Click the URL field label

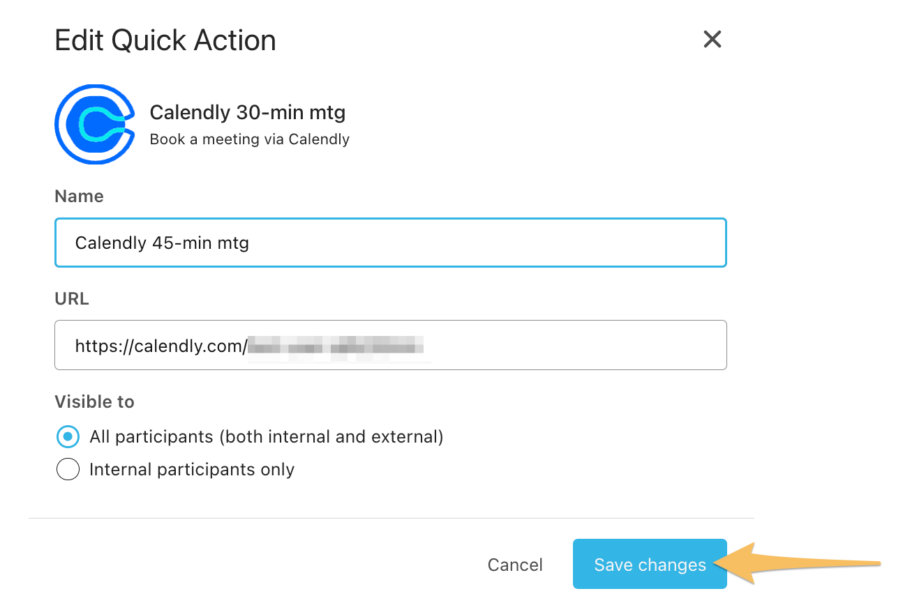[x=72, y=299]
